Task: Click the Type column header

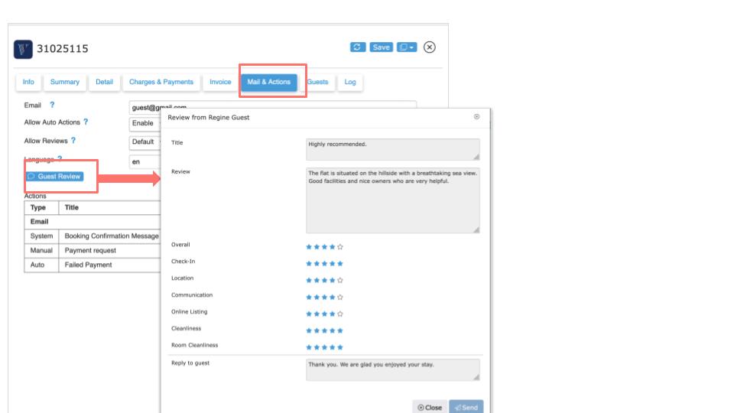Action: (x=41, y=207)
